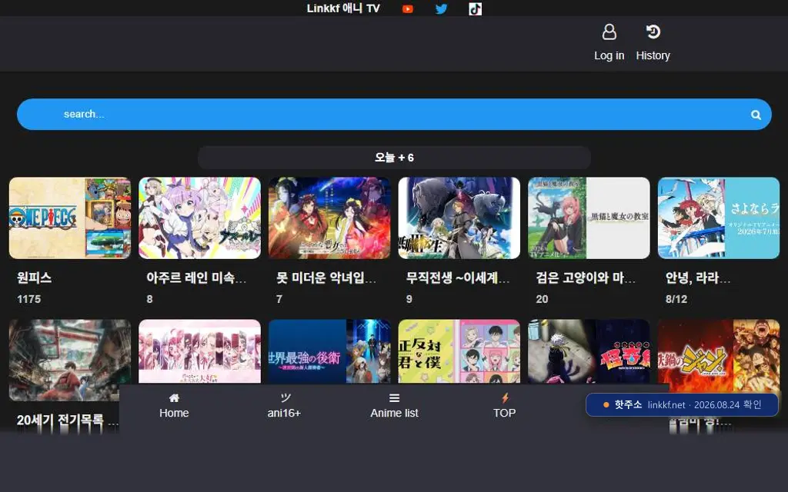Open the 안녕, 라라 thumbnail image

(x=719, y=218)
